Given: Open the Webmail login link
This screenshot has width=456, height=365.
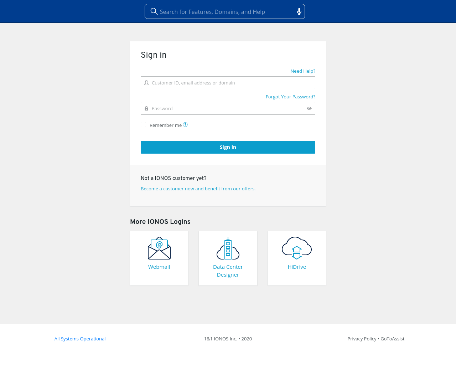Looking at the screenshot, I should tap(159, 267).
